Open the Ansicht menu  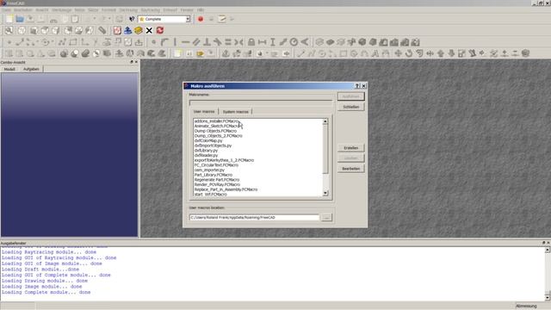(x=42, y=9)
